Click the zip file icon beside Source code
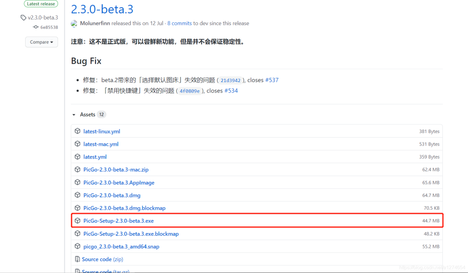468x273 pixels. click(78, 259)
